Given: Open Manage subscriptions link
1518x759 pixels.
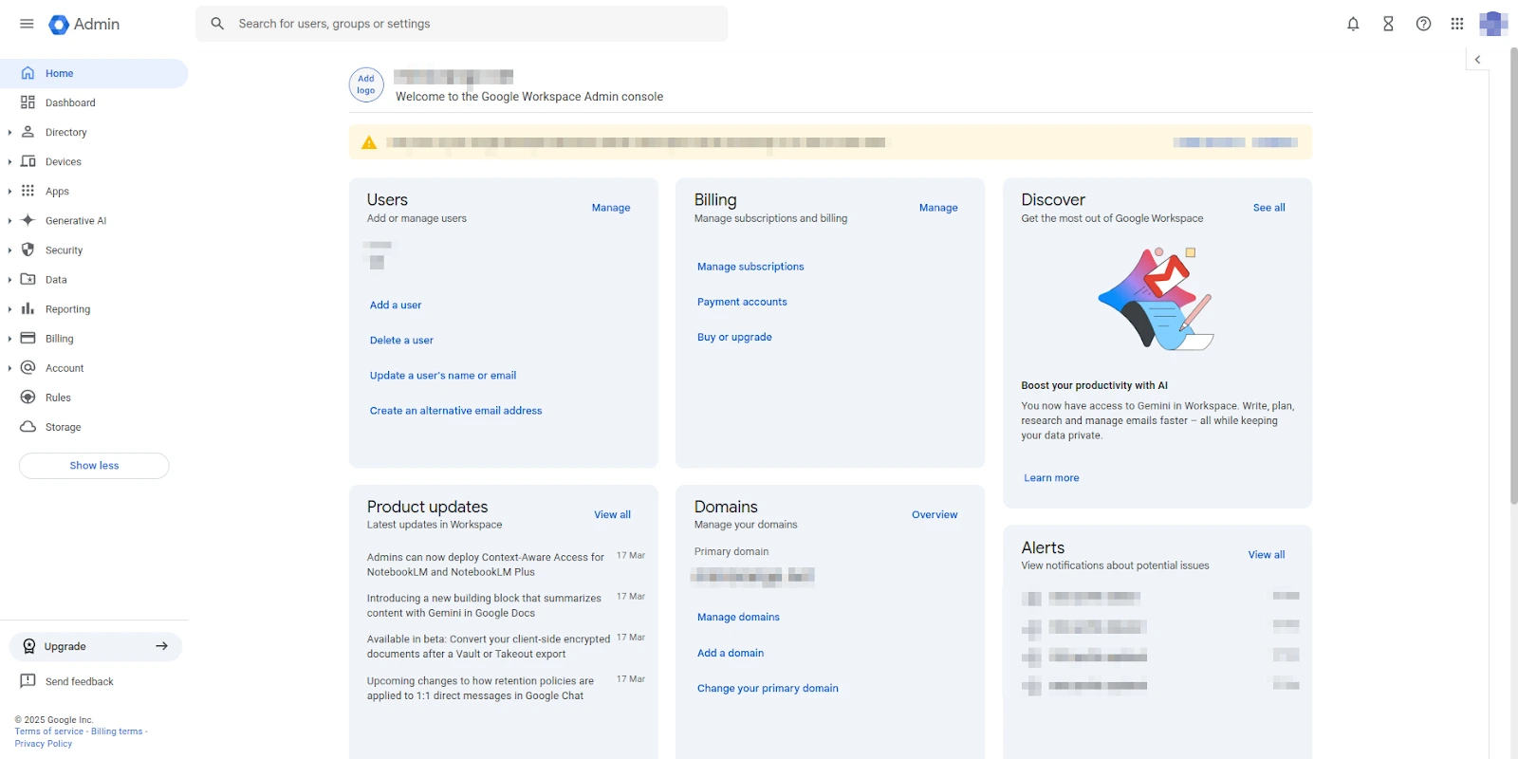Looking at the screenshot, I should click(750, 267).
